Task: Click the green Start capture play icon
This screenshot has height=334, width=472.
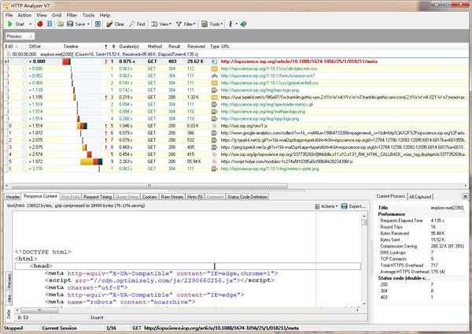Action: click(x=10, y=24)
